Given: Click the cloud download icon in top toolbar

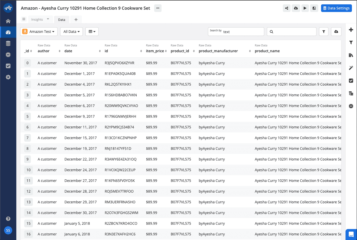Looking at the screenshot, I should [296, 8].
